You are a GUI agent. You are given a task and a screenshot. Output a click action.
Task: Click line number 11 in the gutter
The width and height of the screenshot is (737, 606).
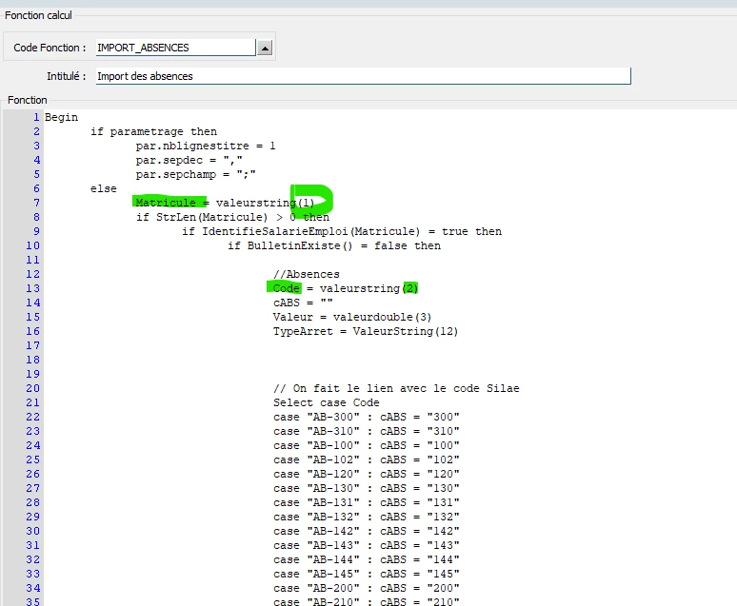33,260
